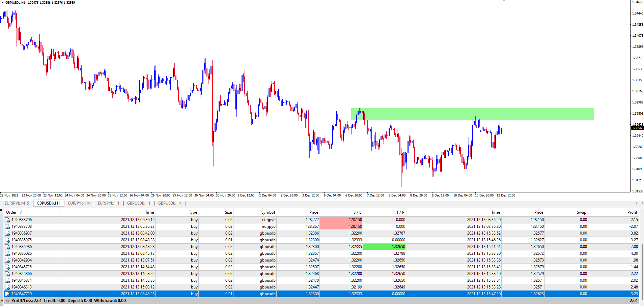Click close price 1.32627
Screen dimensions: 644x306
click(x=537, y=240)
